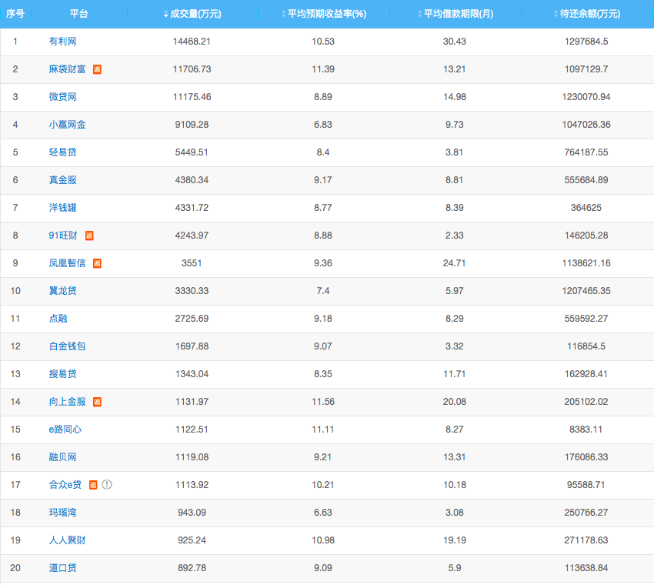The height and width of the screenshot is (585, 654).
Task: Click the 序号 column header
Action: (15, 14)
